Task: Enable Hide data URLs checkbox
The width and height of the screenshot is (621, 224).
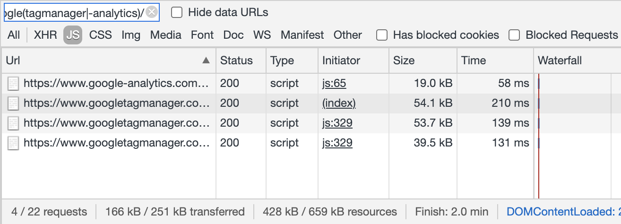Action: pyautogui.click(x=177, y=13)
